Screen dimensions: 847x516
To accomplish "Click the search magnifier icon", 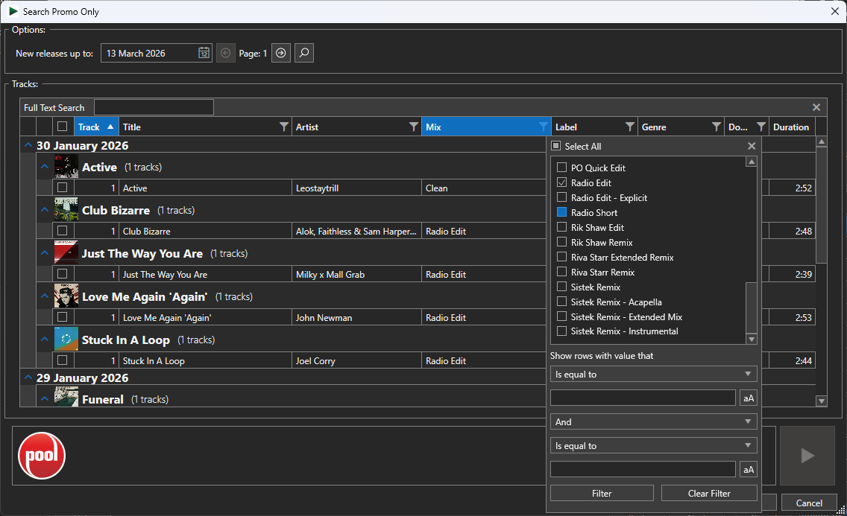I will (303, 52).
